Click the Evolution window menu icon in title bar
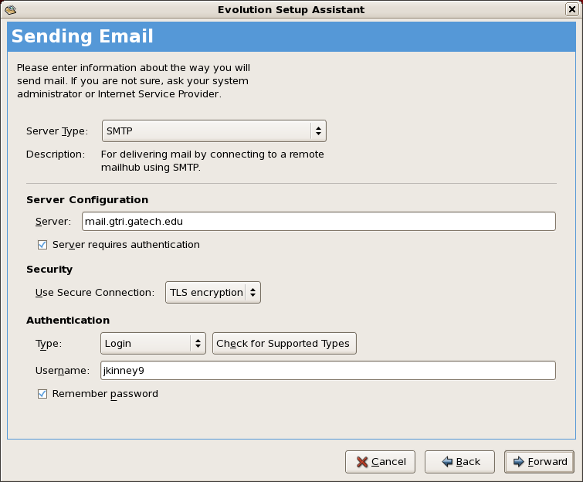The height and width of the screenshot is (482, 583). (x=10, y=9)
